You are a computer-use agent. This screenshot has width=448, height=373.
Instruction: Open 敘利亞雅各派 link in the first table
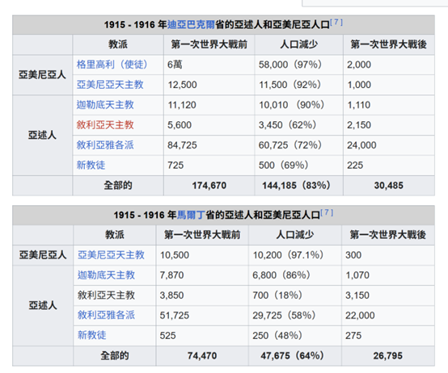pos(105,145)
